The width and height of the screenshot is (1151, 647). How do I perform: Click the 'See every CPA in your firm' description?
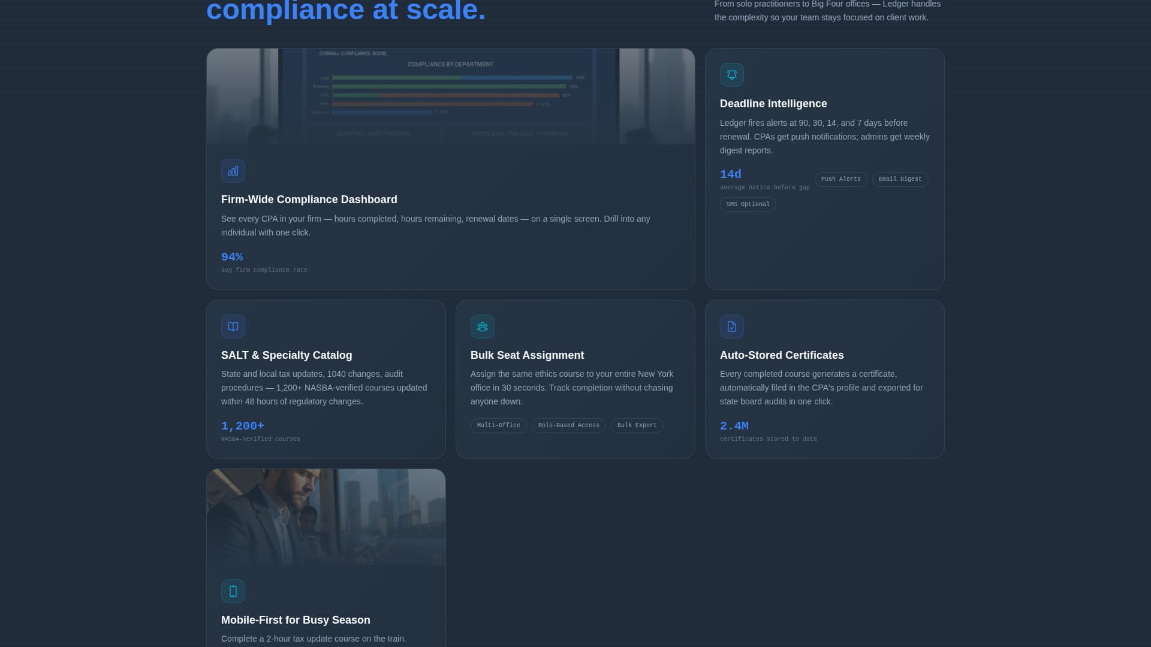pos(436,226)
